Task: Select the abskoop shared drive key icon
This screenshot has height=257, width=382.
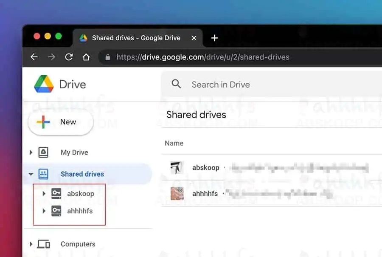Action: point(56,193)
